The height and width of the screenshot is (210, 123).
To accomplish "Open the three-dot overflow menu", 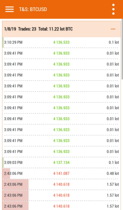I will click(x=113, y=9).
